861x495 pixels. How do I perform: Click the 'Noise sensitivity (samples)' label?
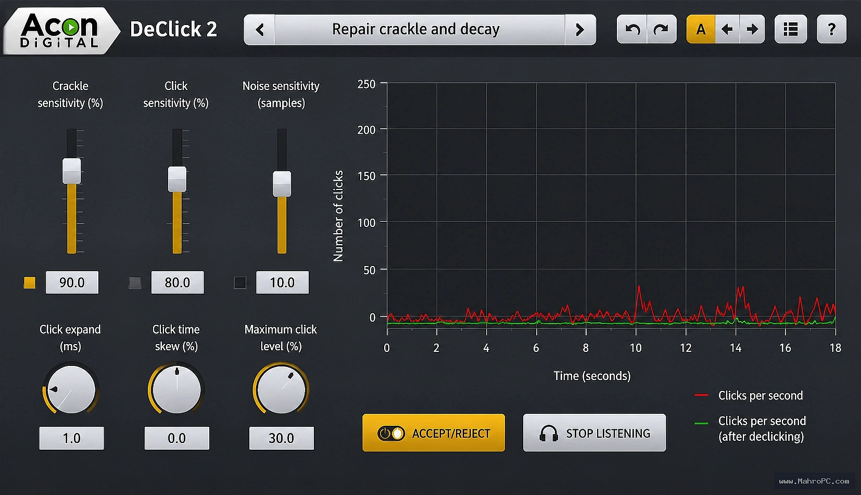click(x=281, y=94)
